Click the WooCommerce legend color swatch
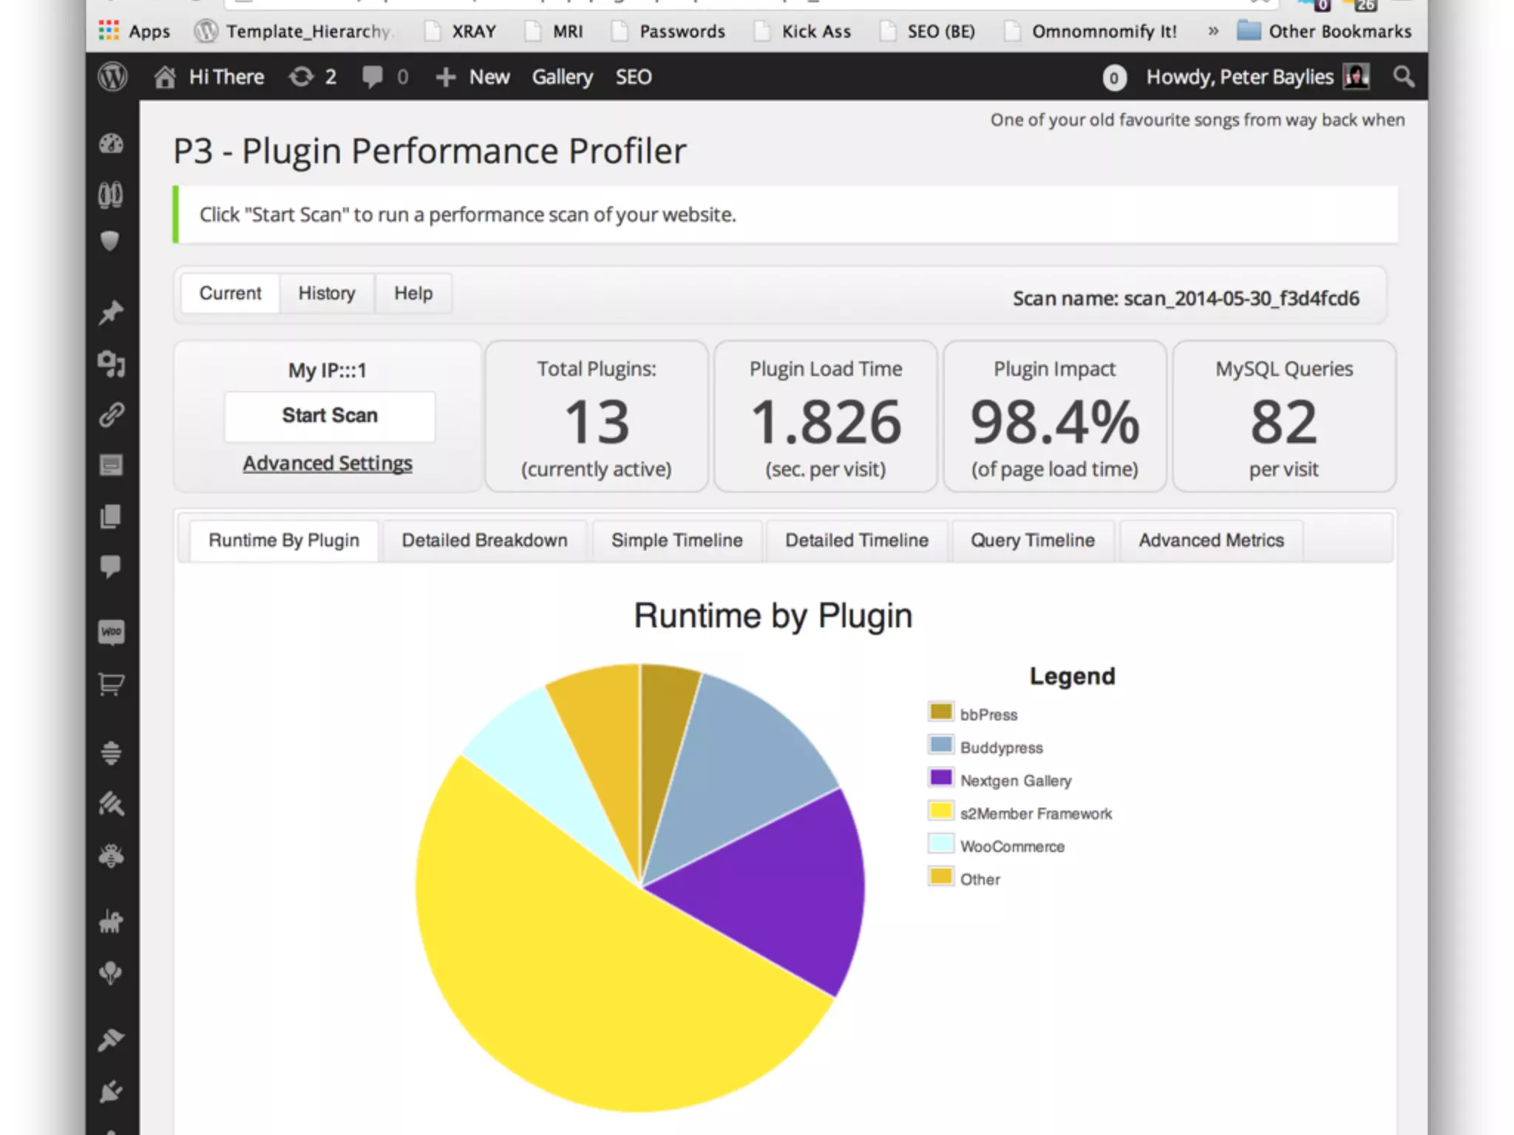 click(941, 843)
